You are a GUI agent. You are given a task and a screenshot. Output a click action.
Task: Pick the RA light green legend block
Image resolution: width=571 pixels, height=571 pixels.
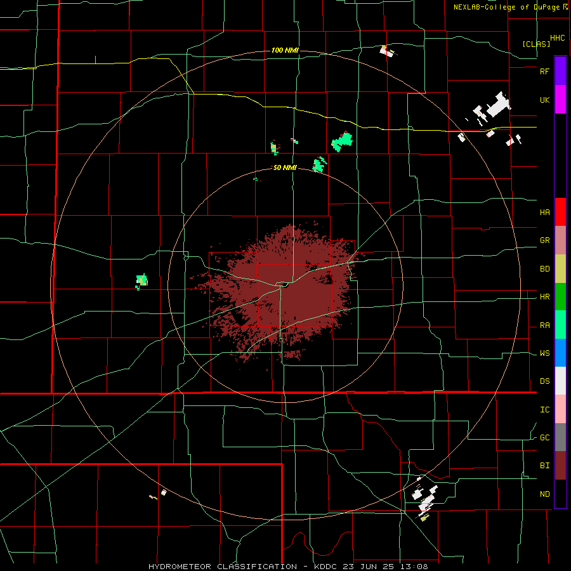tap(560, 325)
